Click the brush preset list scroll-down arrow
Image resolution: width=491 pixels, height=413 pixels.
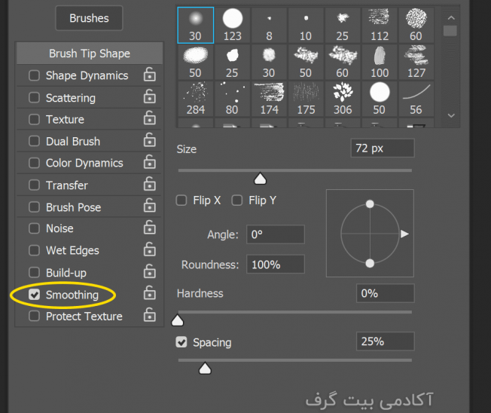pyautogui.click(x=451, y=115)
